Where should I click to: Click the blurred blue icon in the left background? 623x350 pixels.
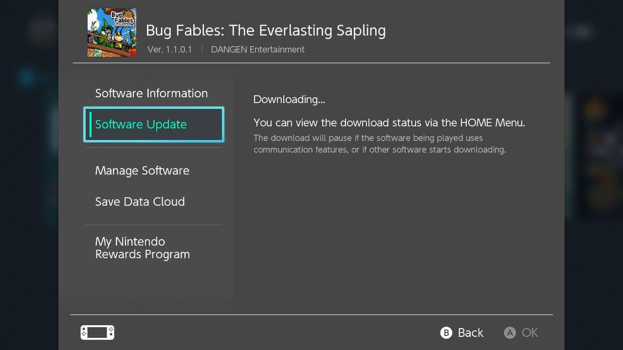tap(27, 77)
